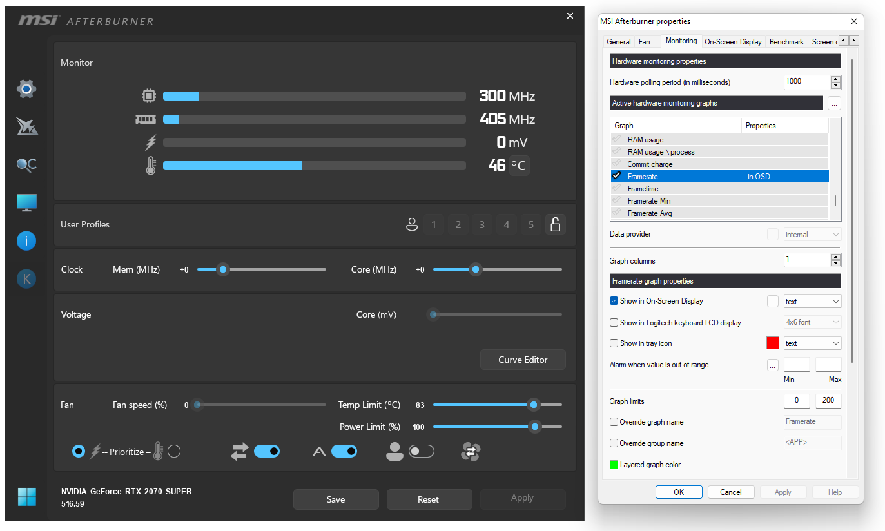885x531 pixels.
Task: Enable 'Show in tray icon' checkbox
Action: [x=614, y=343]
